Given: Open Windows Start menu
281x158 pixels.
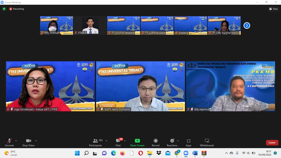Looking at the screenshot, I should pyautogui.click(x=77, y=153).
